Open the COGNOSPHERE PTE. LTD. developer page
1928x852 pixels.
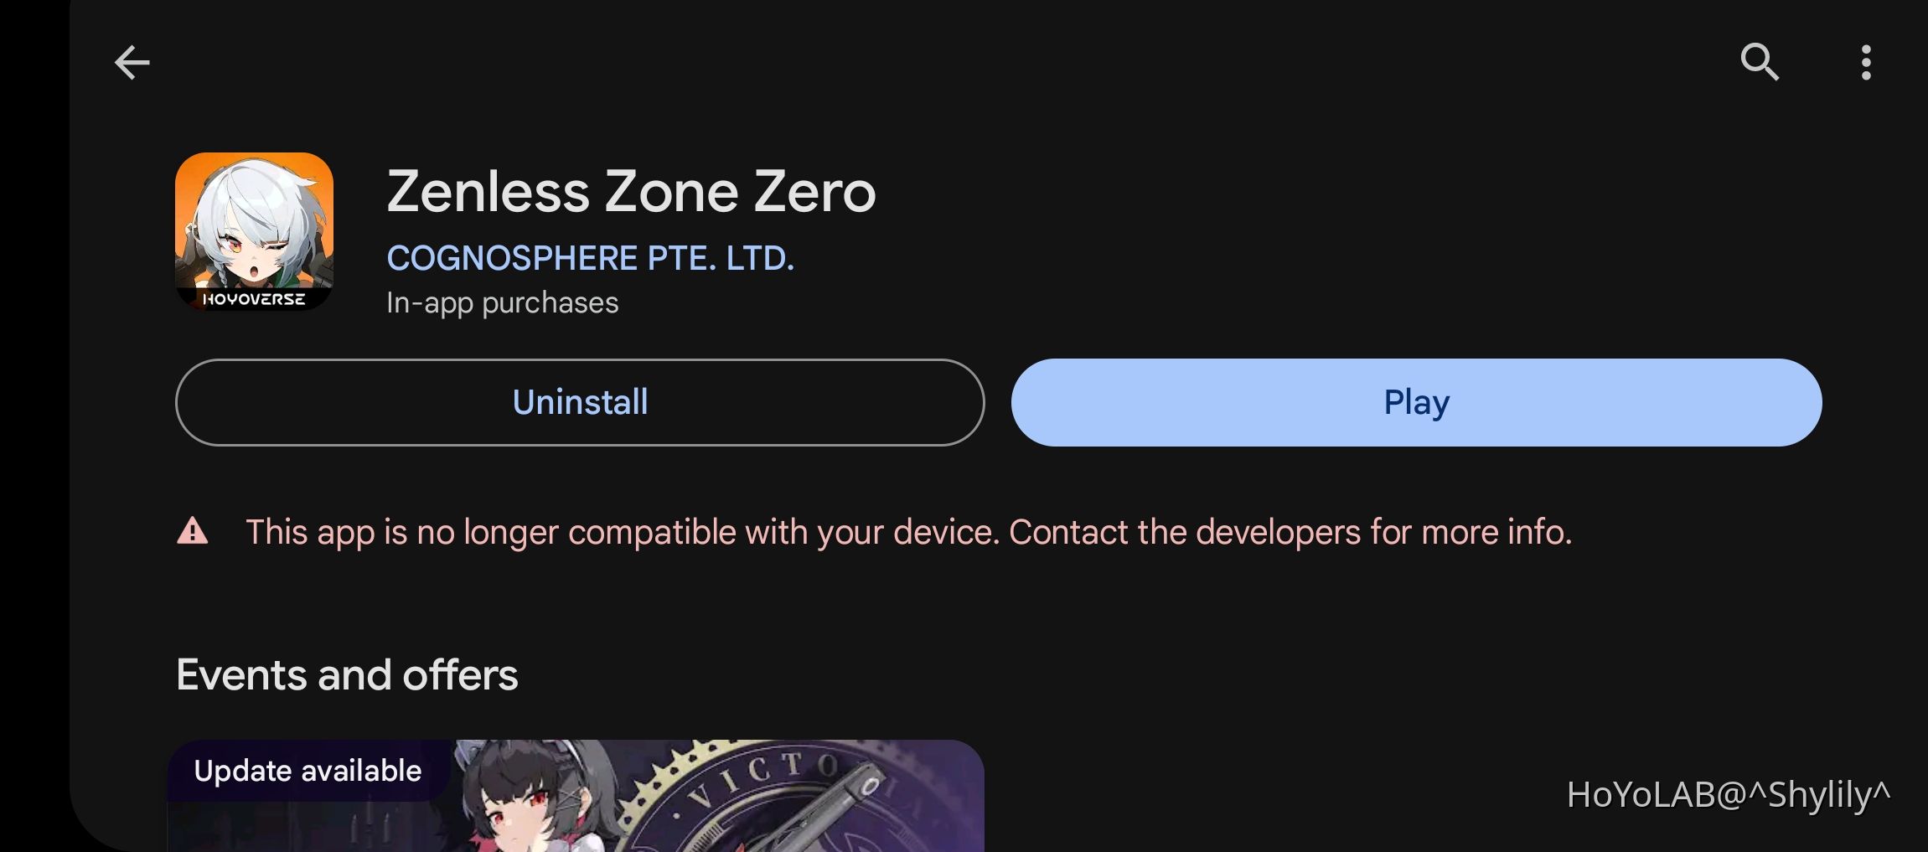(590, 258)
